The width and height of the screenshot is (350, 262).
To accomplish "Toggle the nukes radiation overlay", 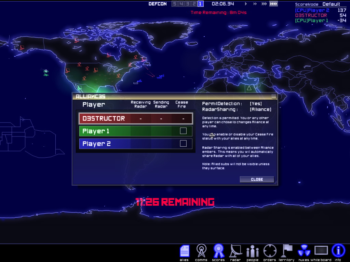I will (304, 251).
